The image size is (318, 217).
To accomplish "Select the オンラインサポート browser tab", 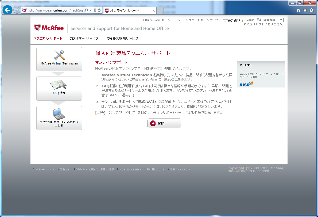I will 130,10.
